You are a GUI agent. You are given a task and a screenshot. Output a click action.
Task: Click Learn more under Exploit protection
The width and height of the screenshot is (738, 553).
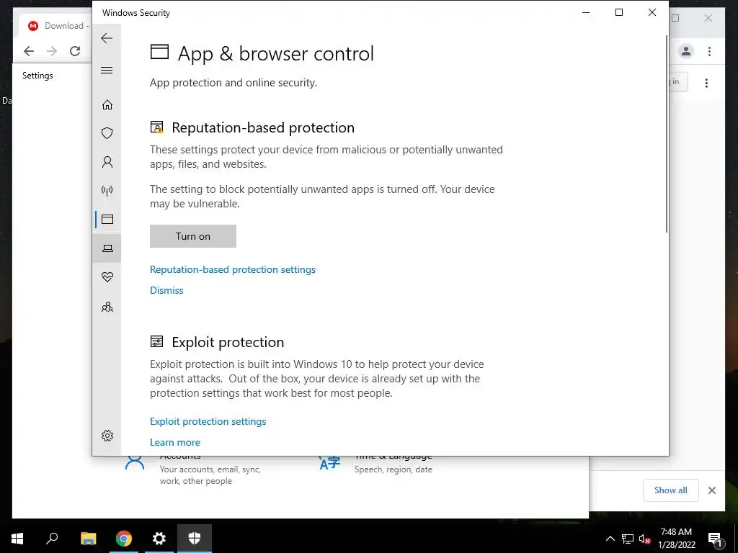pos(175,442)
